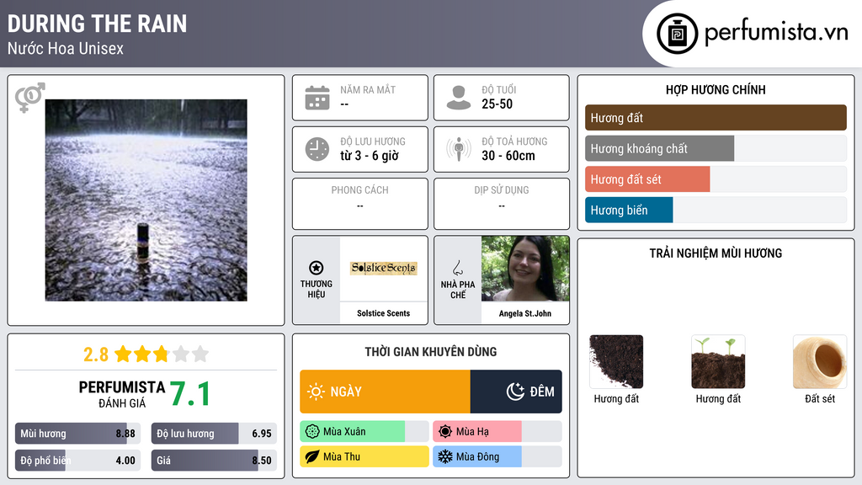Click the DURING THE RAIN title
The height and width of the screenshot is (485, 862).
tap(98, 24)
